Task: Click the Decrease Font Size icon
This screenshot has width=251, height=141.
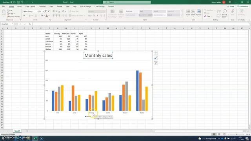Action: pyautogui.click(x=49, y=11)
